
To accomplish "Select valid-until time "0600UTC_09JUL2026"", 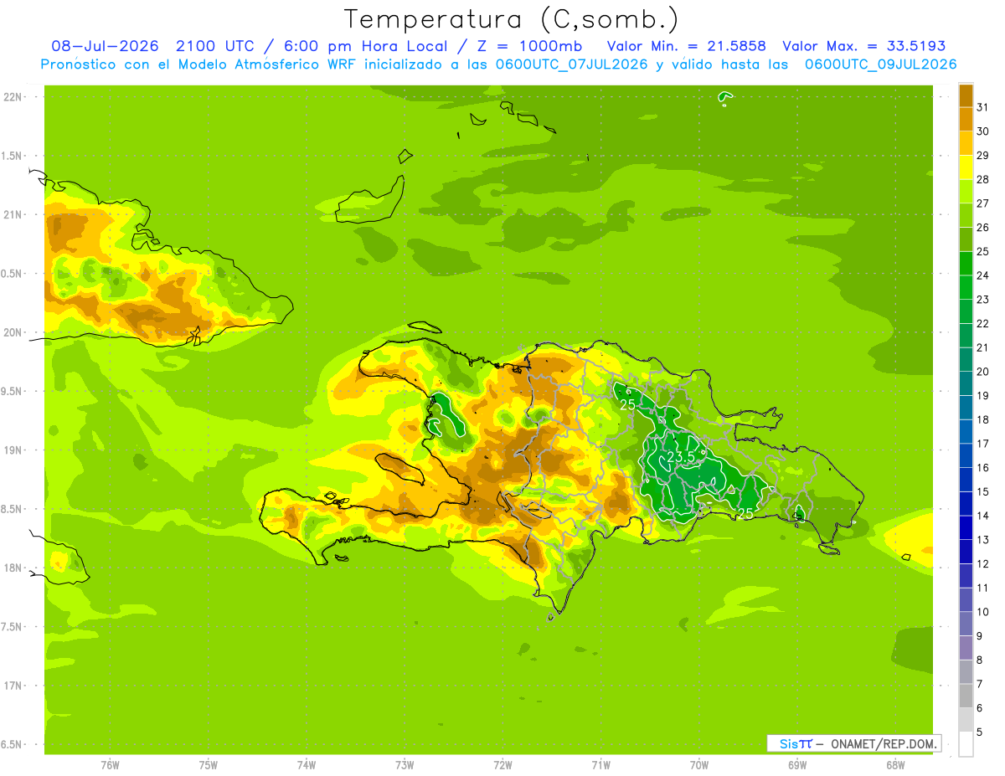I will (x=881, y=64).
